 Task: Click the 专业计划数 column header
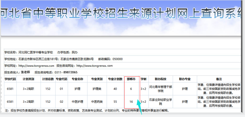[x=115, y=79]
